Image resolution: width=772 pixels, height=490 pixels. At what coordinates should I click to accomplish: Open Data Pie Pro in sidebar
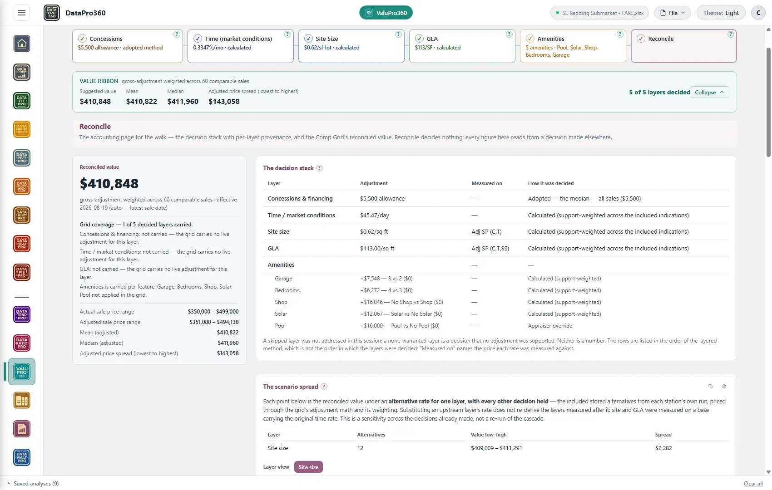tap(22, 272)
